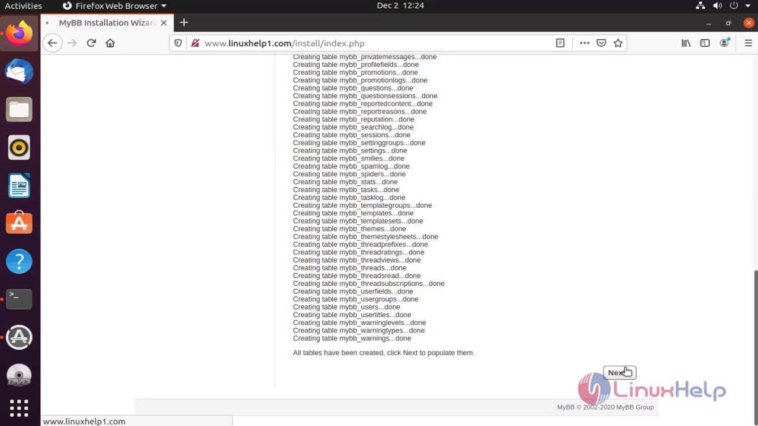Select the MyBB Installation Wizard tab

(x=107, y=23)
